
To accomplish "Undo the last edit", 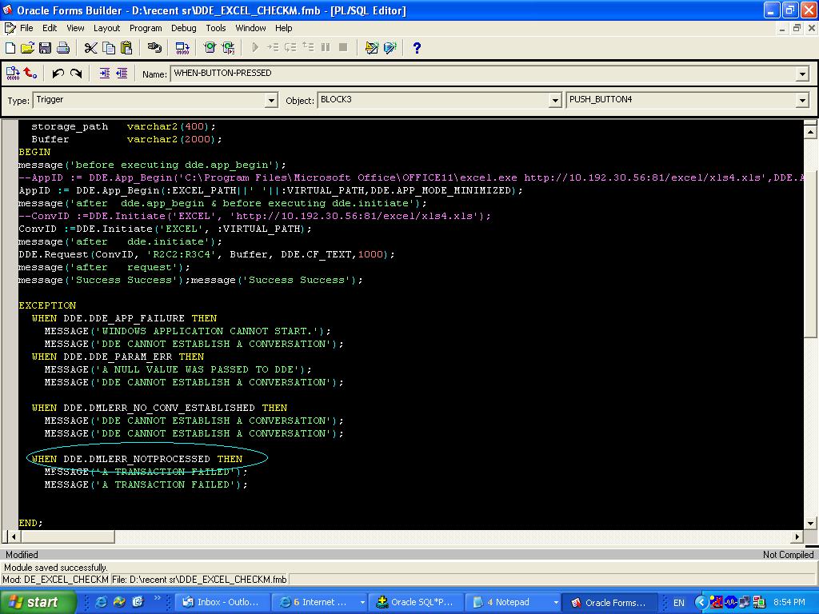I will point(58,74).
